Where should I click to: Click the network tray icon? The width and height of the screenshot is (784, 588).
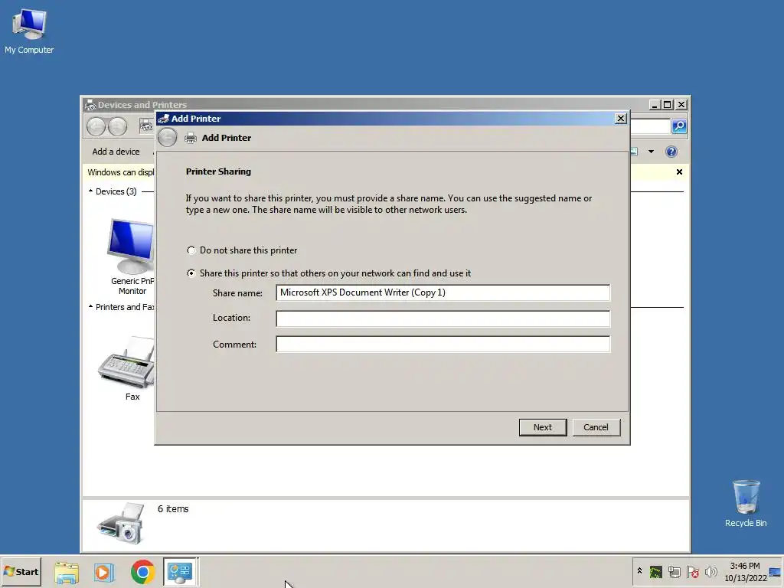[x=674, y=571]
